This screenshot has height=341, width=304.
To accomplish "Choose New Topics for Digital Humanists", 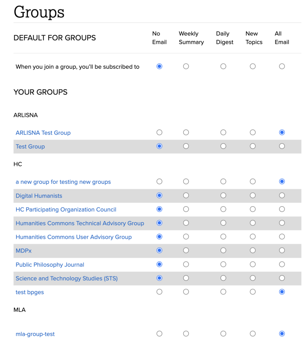I will [253, 195].
